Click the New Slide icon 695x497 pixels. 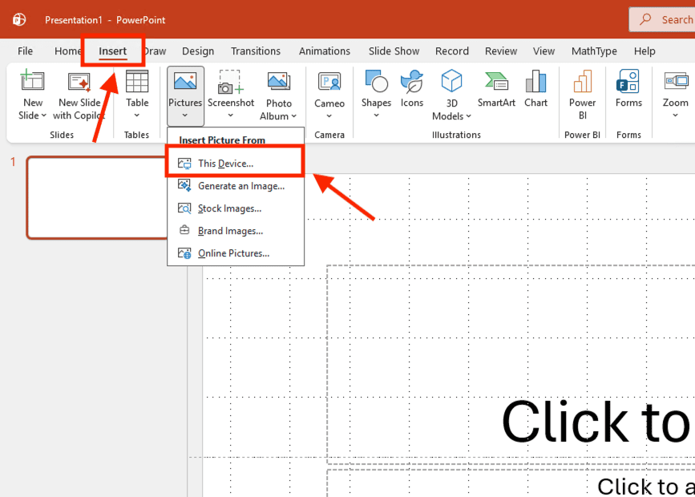tap(32, 82)
